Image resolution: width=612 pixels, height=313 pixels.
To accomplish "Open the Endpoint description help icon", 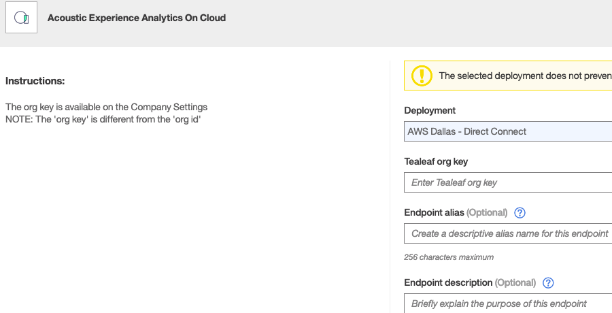I will tap(548, 282).
